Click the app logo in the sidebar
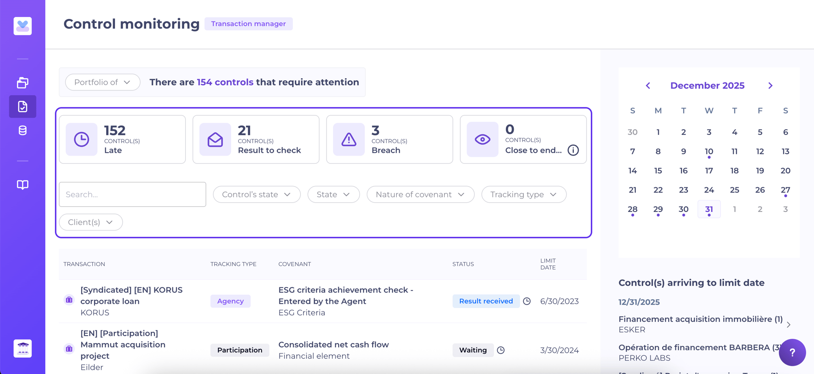814x374 pixels. 23,26
